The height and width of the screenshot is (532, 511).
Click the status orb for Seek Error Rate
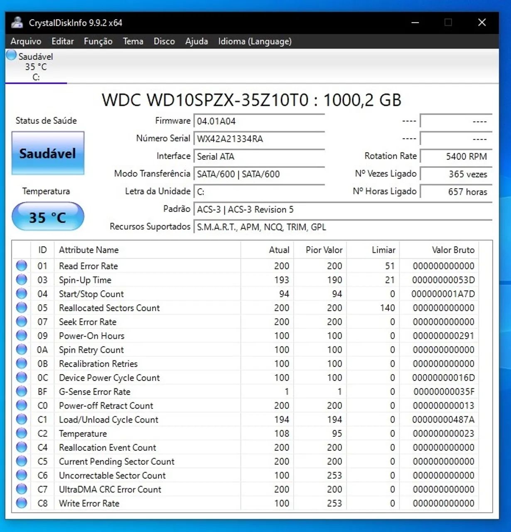click(x=22, y=321)
